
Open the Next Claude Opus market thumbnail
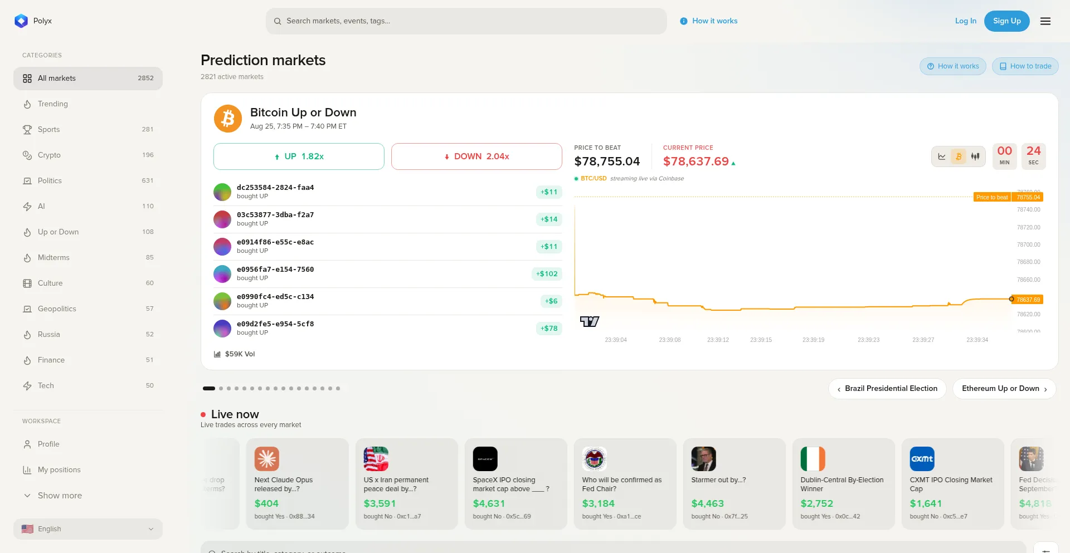[267, 459]
